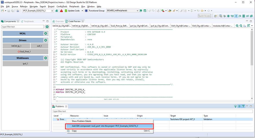Select the Overview tab
The image size is (255, 138).
58,21
